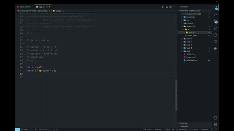Click the remote window indicator in status bar
The image size is (234, 131).
click(18, 130)
